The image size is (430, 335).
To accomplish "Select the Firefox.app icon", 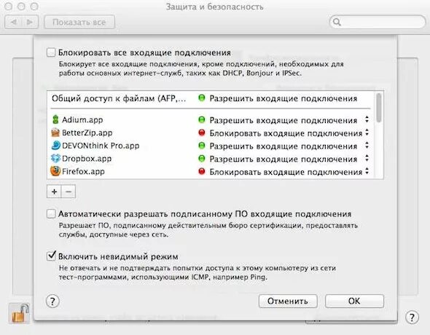I will (55, 171).
